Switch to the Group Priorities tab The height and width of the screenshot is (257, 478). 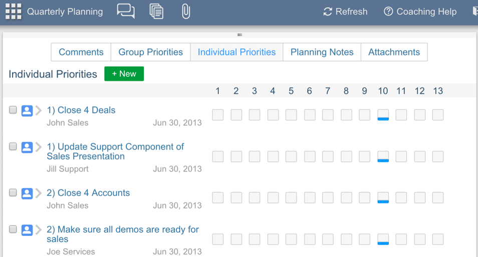[x=151, y=52]
